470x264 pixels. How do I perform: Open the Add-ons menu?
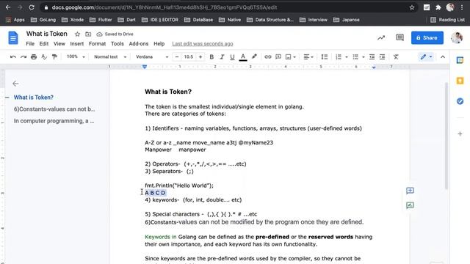pos(139,44)
